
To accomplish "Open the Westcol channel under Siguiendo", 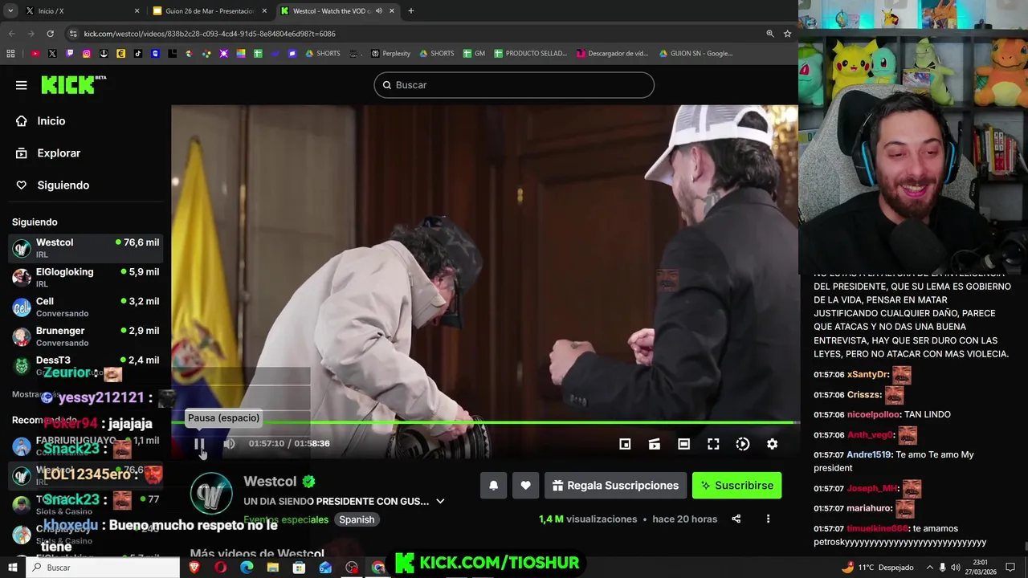I will (x=85, y=248).
